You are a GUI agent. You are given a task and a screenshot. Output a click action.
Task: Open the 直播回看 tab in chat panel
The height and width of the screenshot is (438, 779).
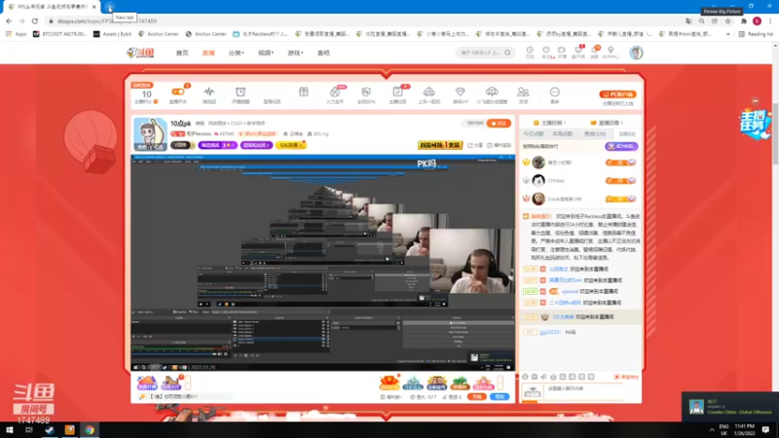tap(607, 123)
